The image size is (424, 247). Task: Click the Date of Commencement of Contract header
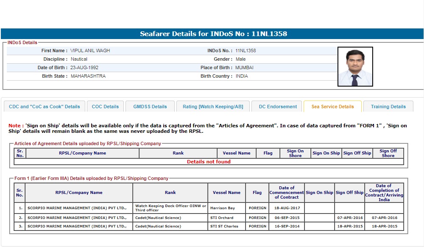pyautogui.click(x=287, y=193)
